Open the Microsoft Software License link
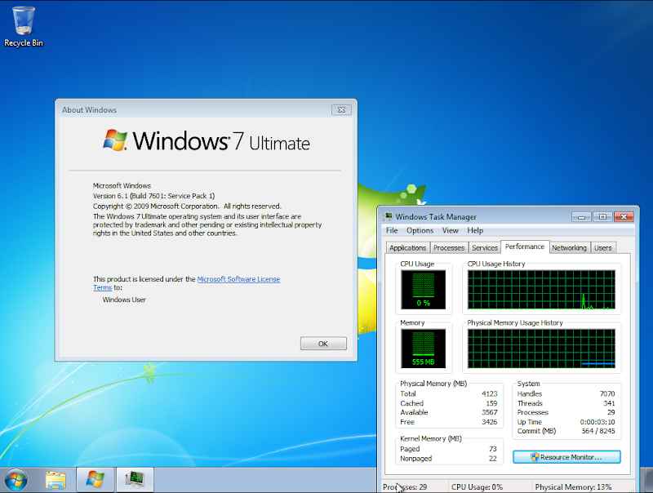 (x=238, y=279)
